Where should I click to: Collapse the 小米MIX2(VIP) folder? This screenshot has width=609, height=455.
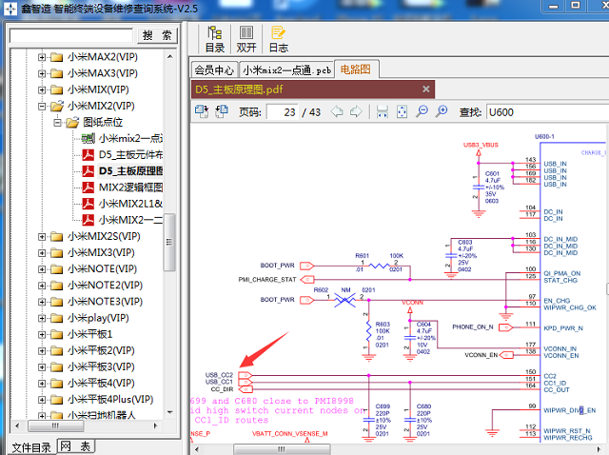click(42, 106)
